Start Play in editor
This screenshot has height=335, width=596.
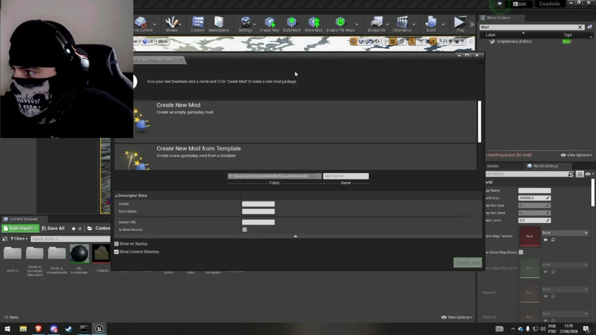tap(460, 24)
